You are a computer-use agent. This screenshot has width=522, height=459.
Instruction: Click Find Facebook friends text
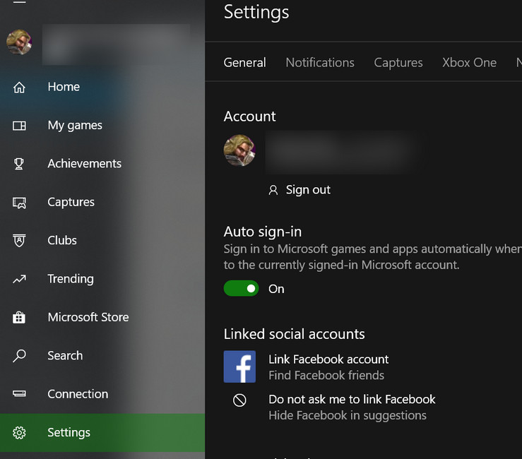point(326,376)
